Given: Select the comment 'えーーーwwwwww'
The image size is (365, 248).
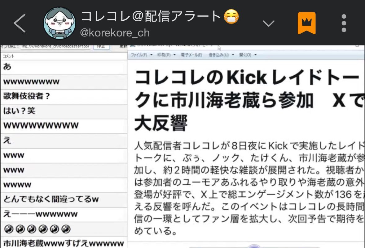Looking at the screenshot, I should [x=64, y=214].
